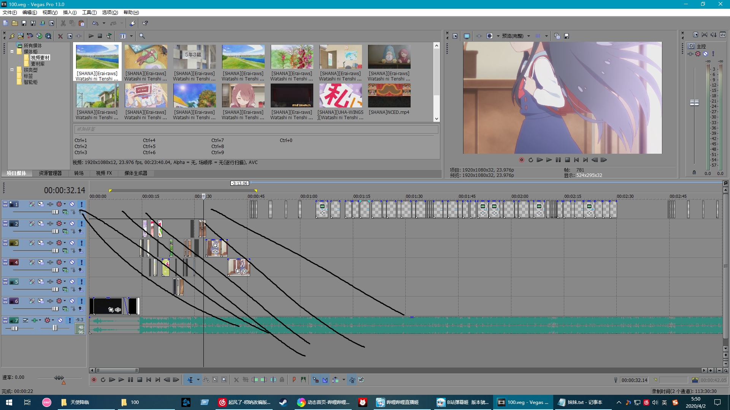Open the Undo history dropdown arrow
The height and width of the screenshot is (410, 730).
point(104,23)
